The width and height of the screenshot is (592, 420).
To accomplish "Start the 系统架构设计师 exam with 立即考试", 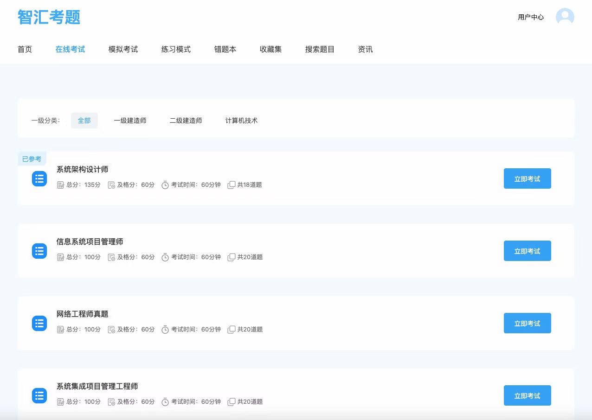I will pos(527,178).
